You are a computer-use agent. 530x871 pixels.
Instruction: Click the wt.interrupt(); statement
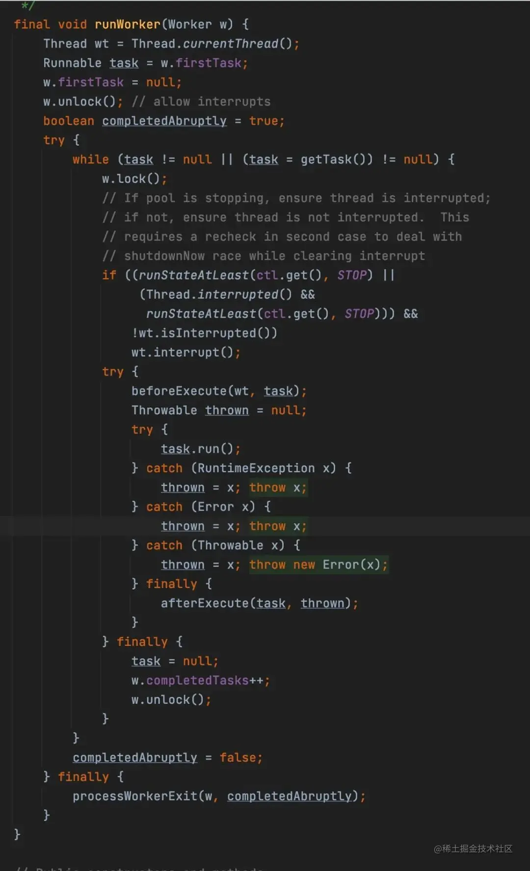click(186, 352)
